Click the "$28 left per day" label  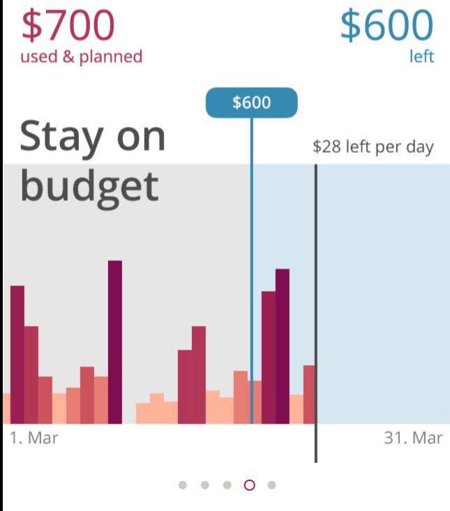373,147
